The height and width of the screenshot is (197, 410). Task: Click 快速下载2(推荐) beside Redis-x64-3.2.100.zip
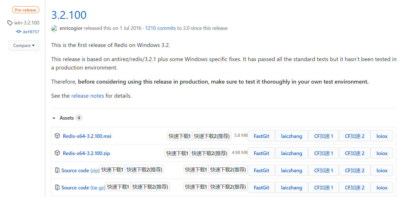[209, 153]
